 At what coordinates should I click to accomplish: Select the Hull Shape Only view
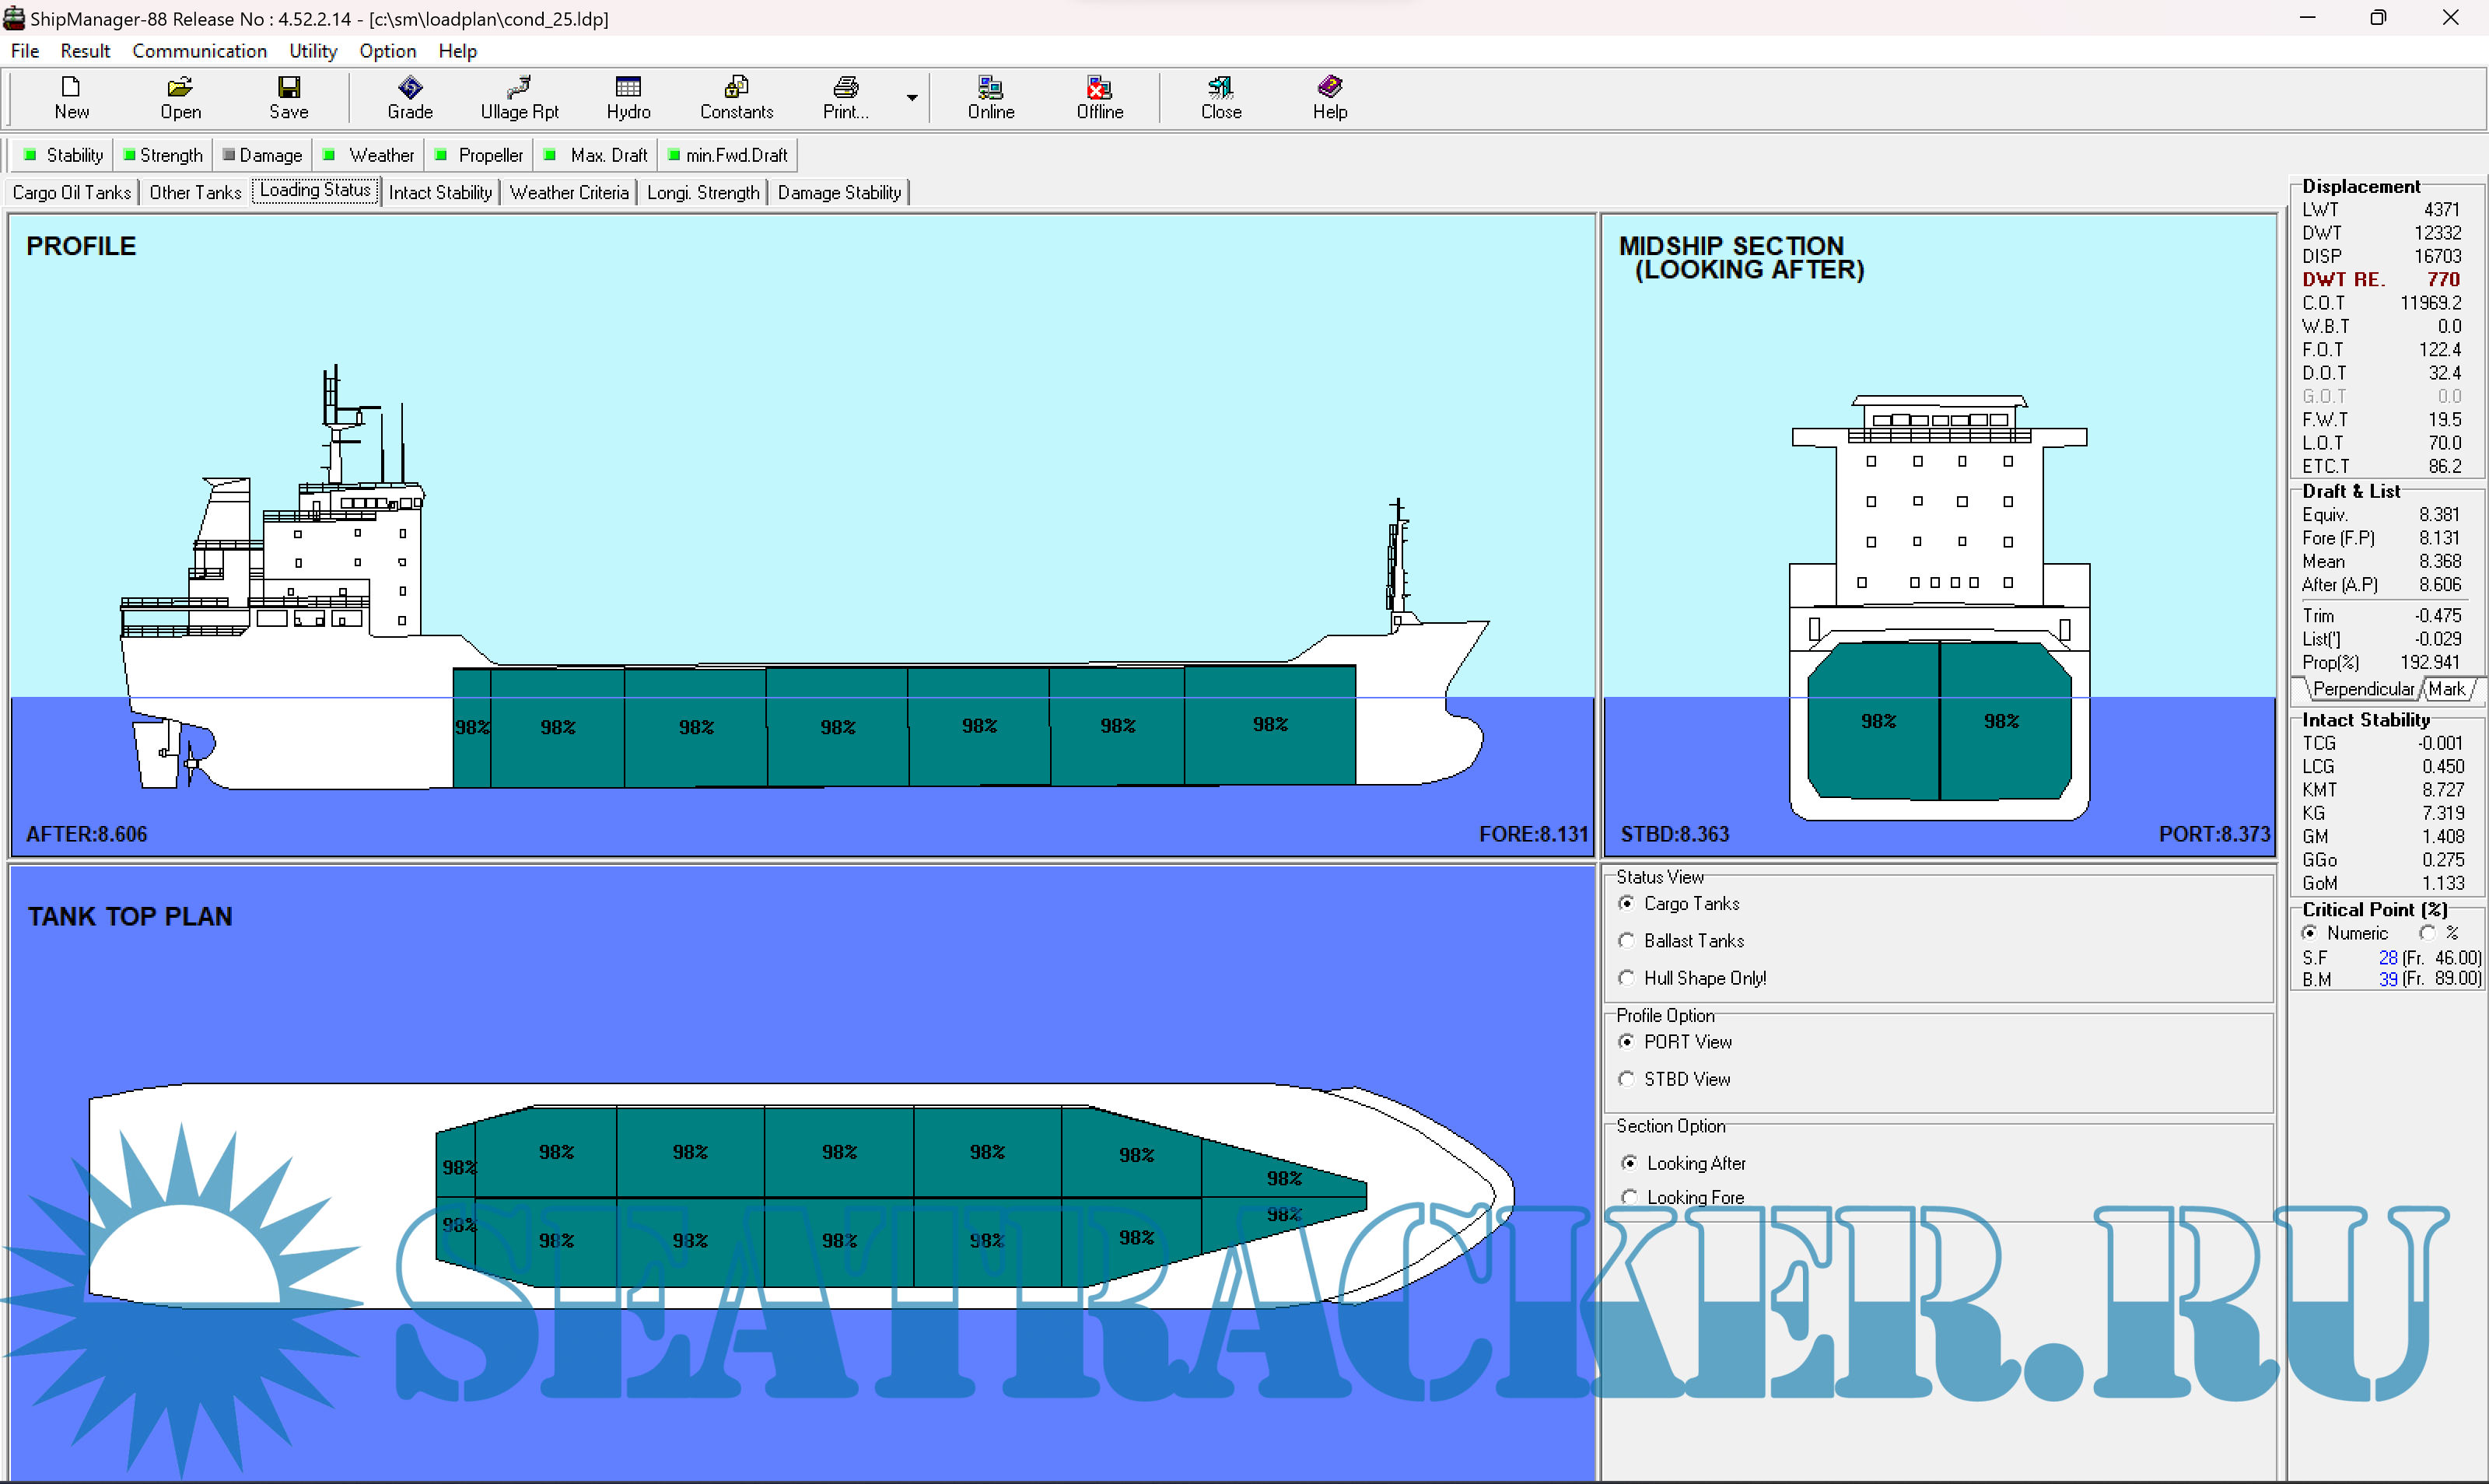(1627, 978)
